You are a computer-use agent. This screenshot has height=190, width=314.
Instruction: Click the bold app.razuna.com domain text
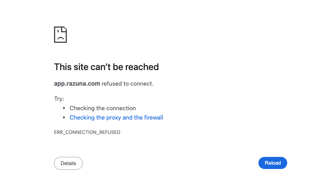point(77,83)
